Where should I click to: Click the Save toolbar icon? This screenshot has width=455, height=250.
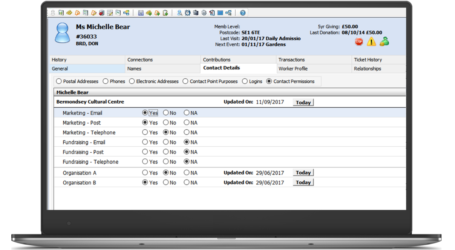click(140, 12)
